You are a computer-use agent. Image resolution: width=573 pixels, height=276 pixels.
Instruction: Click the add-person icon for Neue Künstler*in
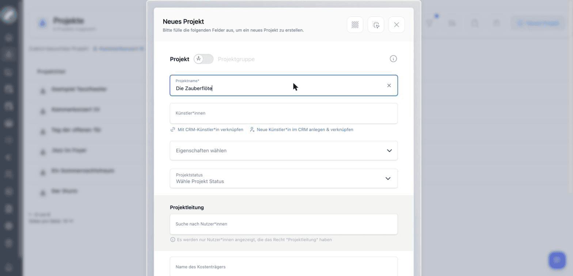[252, 130]
